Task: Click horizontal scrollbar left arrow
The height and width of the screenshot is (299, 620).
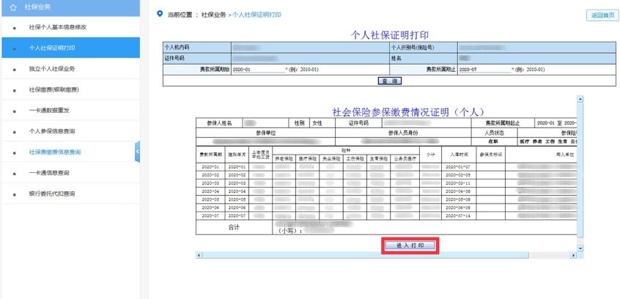Action: click(199, 256)
